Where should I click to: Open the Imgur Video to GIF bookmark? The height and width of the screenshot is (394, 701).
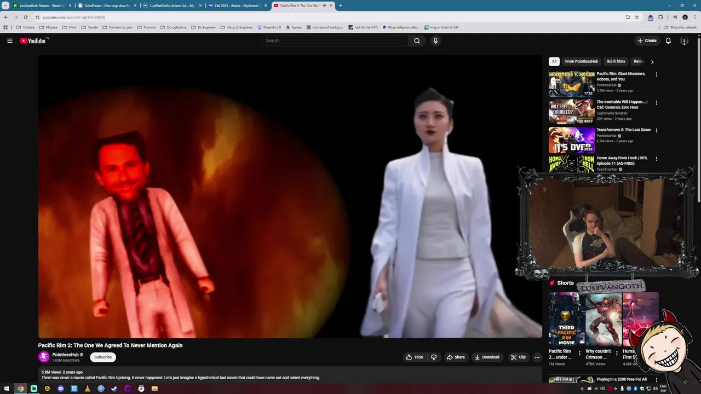[441, 27]
